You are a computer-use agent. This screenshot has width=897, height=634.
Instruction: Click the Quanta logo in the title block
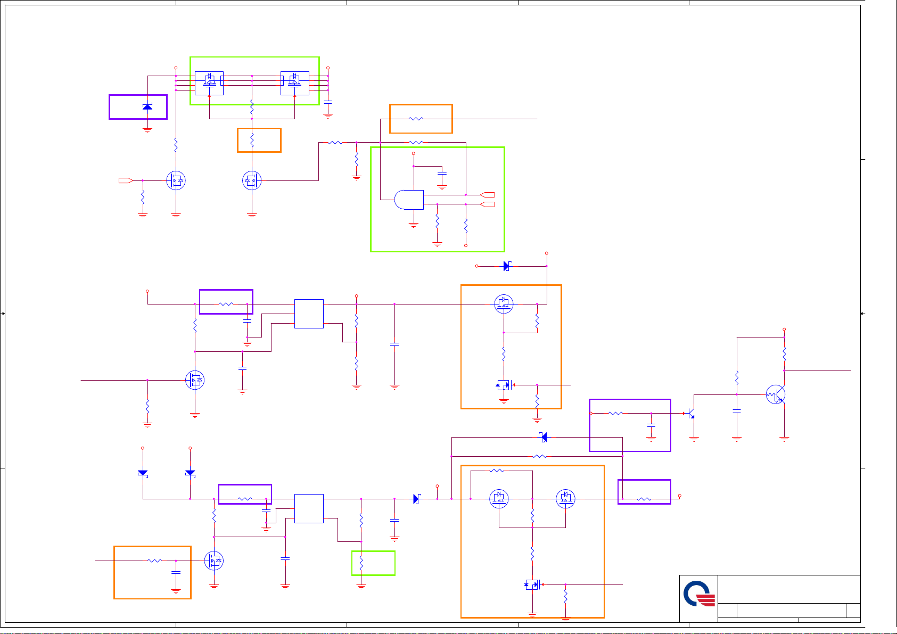699,594
